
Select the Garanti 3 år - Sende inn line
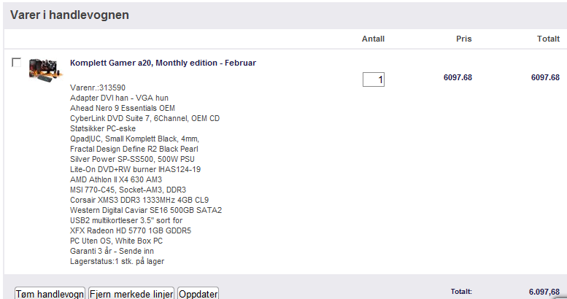coord(112,251)
